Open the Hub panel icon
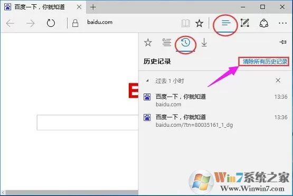Image resolution: width=293 pixels, height=196 pixels. pyautogui.click(x=226, y=23)
